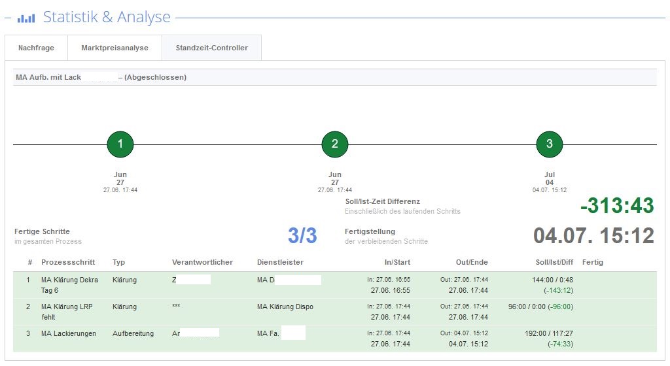This screenshot has height=366, width=670.
Task: Click the Dienstleister column header
Action: [x=280, y=262]
